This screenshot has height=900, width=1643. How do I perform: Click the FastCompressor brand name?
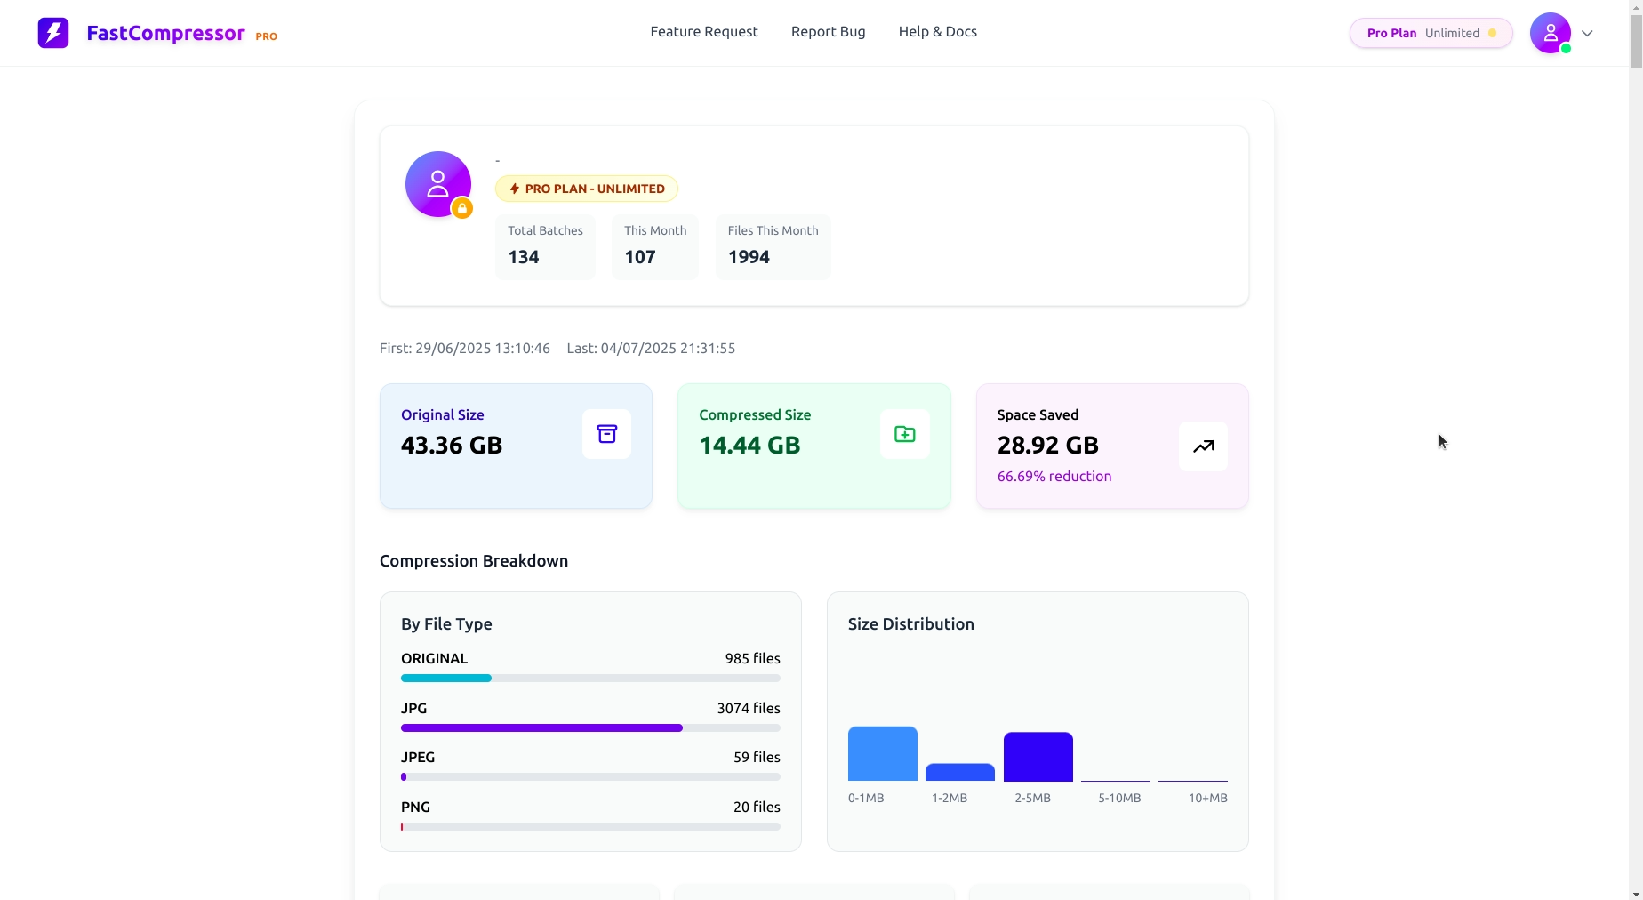[165, 34]
